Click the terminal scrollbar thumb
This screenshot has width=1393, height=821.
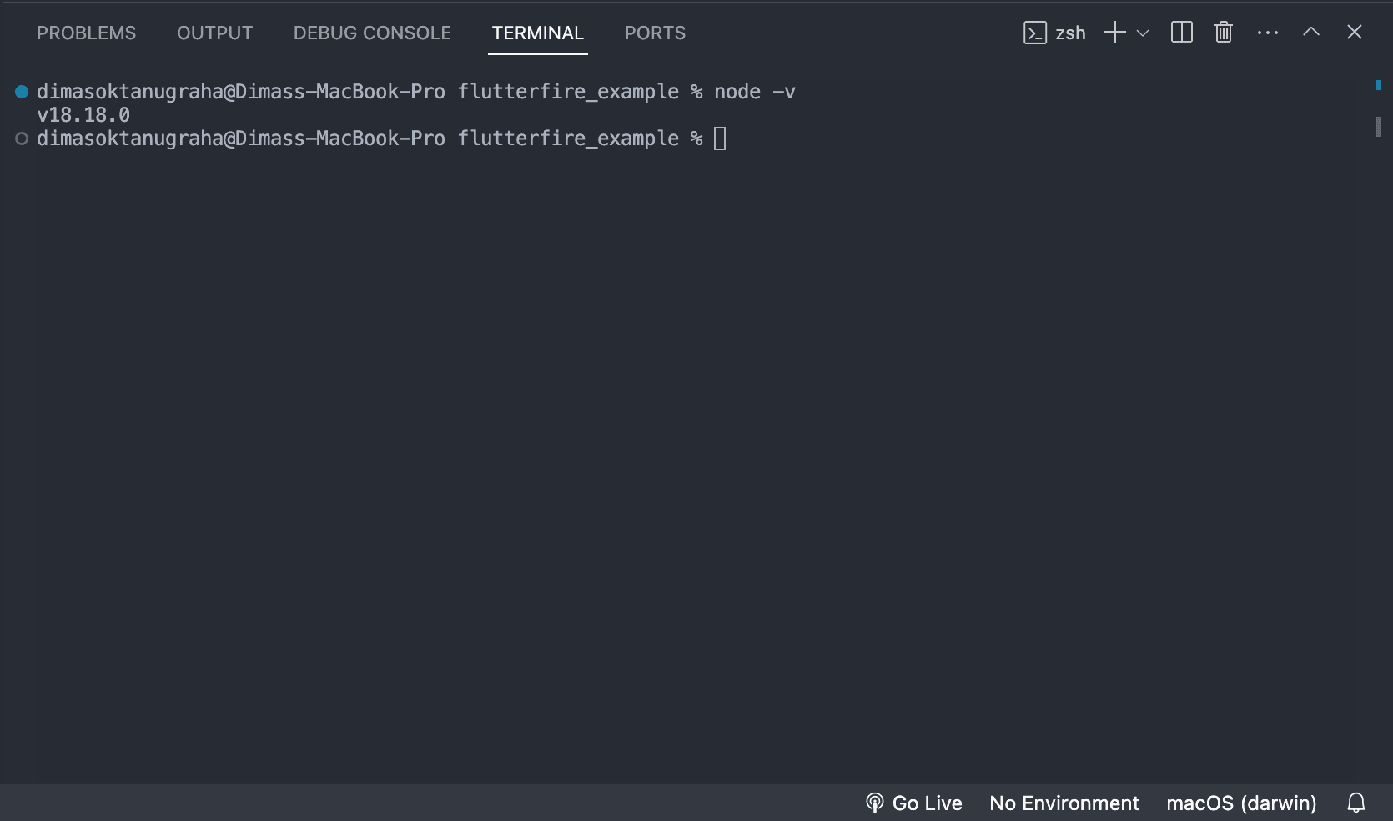pyautogui.click(x=1379, y=127)
